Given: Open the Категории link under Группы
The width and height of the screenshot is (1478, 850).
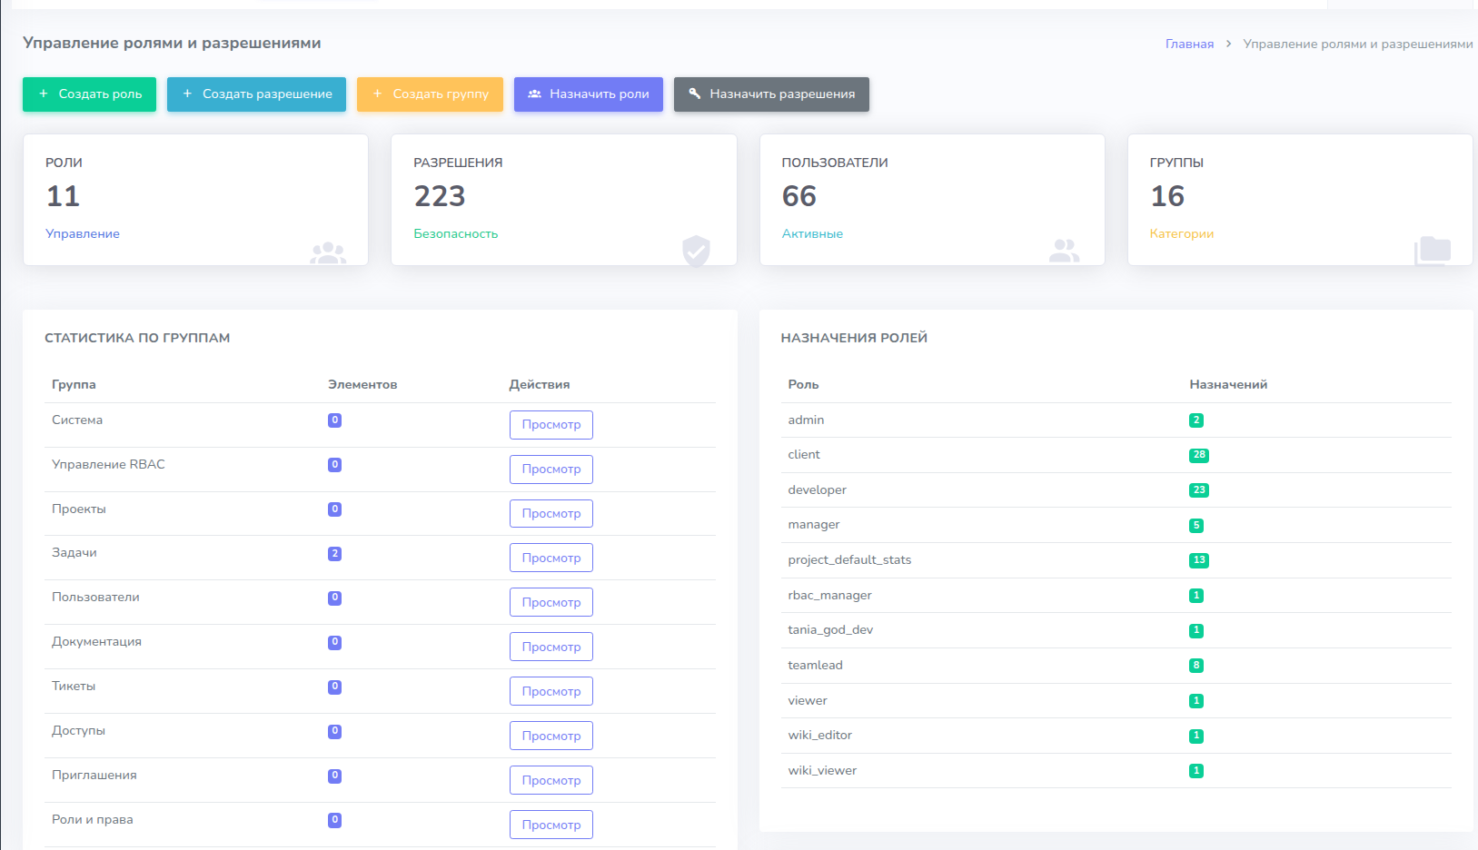Looking at the screenshot, I should tap(1181, 233).
